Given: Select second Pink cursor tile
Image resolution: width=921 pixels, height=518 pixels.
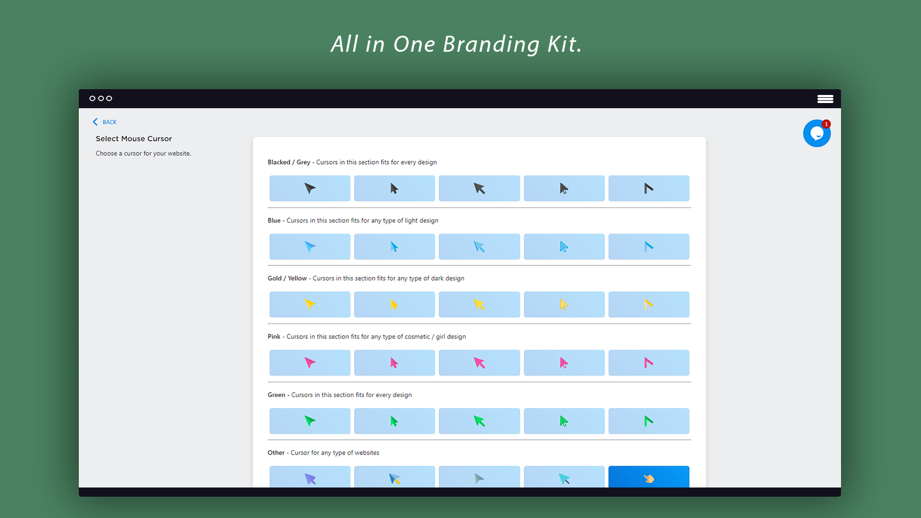Looking at the screenshot, I should tap(394, 363).
